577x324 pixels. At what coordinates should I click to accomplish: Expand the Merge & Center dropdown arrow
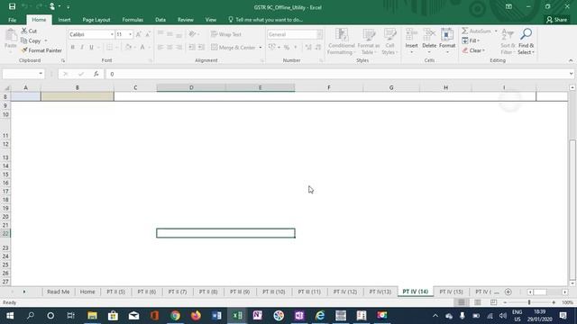coord(261,48)
